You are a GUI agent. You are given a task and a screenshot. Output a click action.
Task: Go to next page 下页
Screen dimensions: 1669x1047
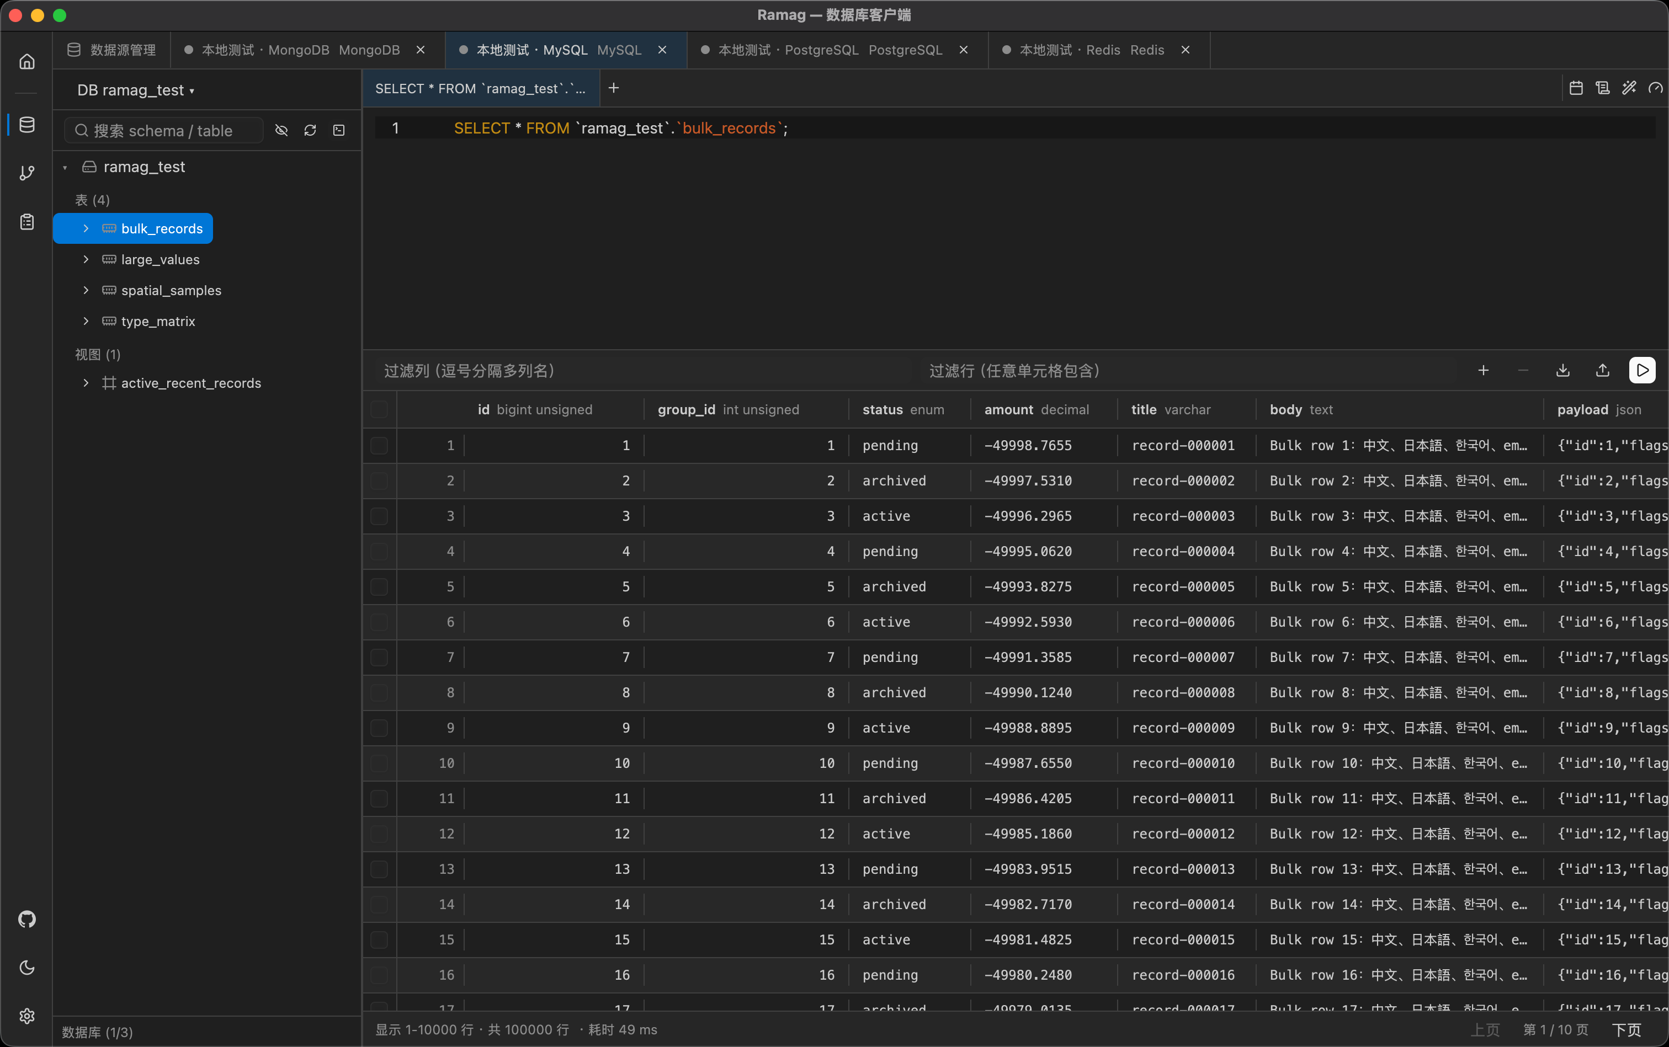point(1626,1030)
